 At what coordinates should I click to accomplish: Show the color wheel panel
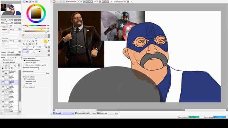point(24,1)
